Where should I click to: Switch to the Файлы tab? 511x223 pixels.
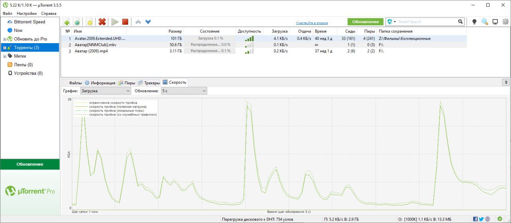(72, 83)
